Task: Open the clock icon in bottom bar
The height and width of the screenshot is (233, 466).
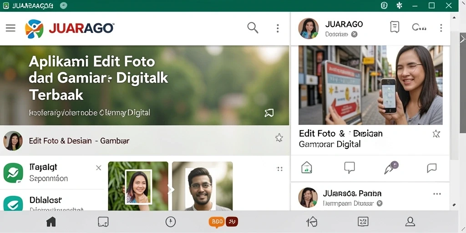Action: tap(171, 222)
